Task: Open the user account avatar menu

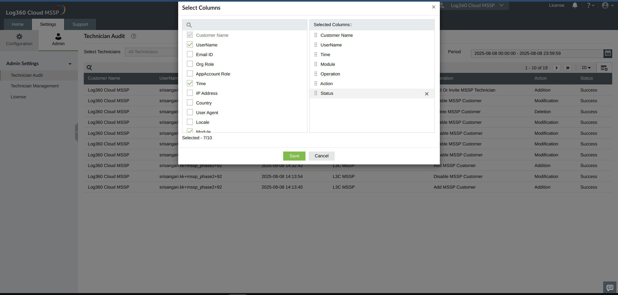Action: [607, 5]
